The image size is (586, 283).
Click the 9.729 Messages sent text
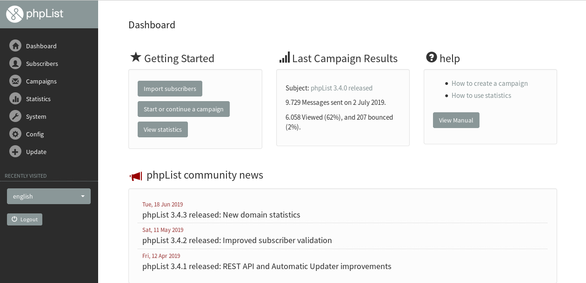pos(336,103)
